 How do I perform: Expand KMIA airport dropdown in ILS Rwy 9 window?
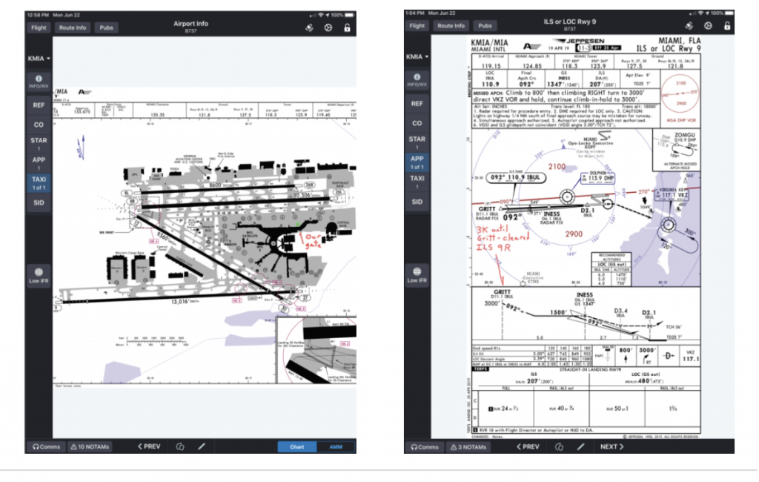point(417,56)
